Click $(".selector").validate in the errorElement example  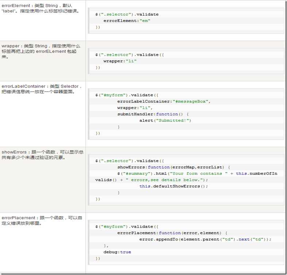(x=127, y=15)
